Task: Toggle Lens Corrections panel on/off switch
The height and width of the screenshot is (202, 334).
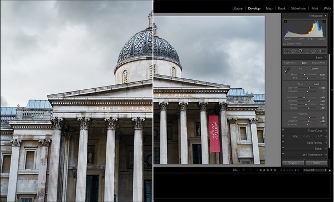Action: tap(283, 154)
